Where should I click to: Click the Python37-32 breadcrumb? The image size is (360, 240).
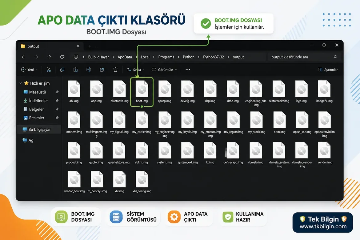(214, 57)
